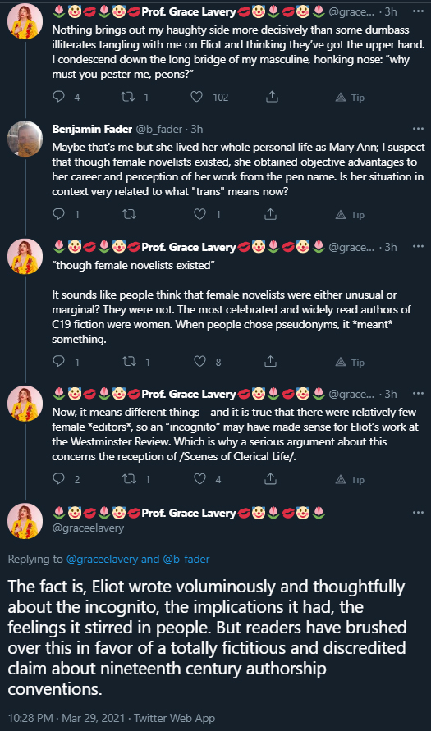Image resolution: width=431 pixels, height=731 pixels.
Task: Like Benjamin Fader's tweet
Action: [199, 214]
